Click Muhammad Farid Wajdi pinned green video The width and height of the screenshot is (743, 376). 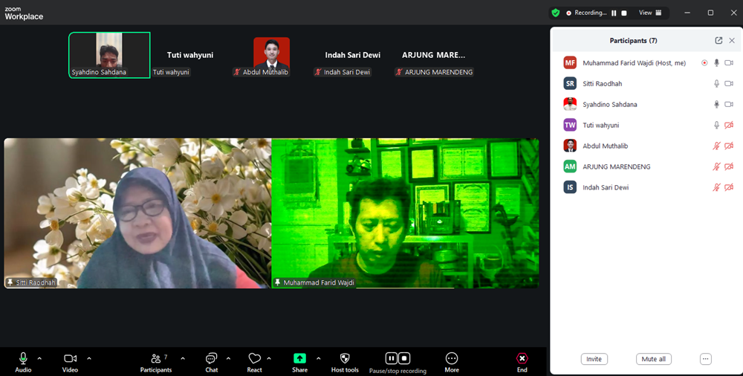point(405,213)
